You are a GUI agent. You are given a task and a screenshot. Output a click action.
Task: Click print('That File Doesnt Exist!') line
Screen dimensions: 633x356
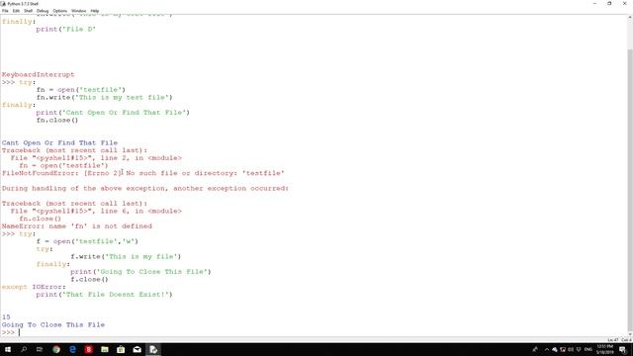[104, 295]
